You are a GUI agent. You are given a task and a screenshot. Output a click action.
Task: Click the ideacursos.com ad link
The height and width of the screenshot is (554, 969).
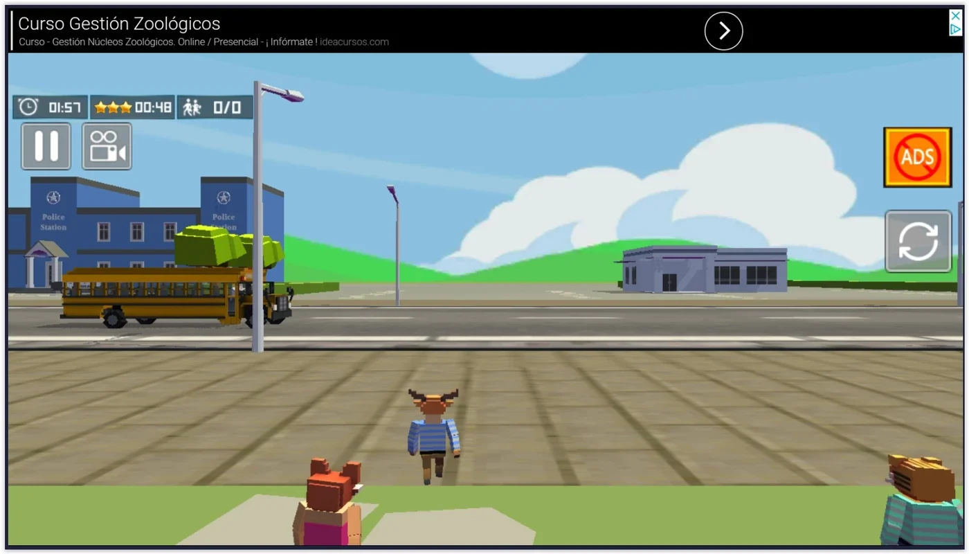(354, 42)
